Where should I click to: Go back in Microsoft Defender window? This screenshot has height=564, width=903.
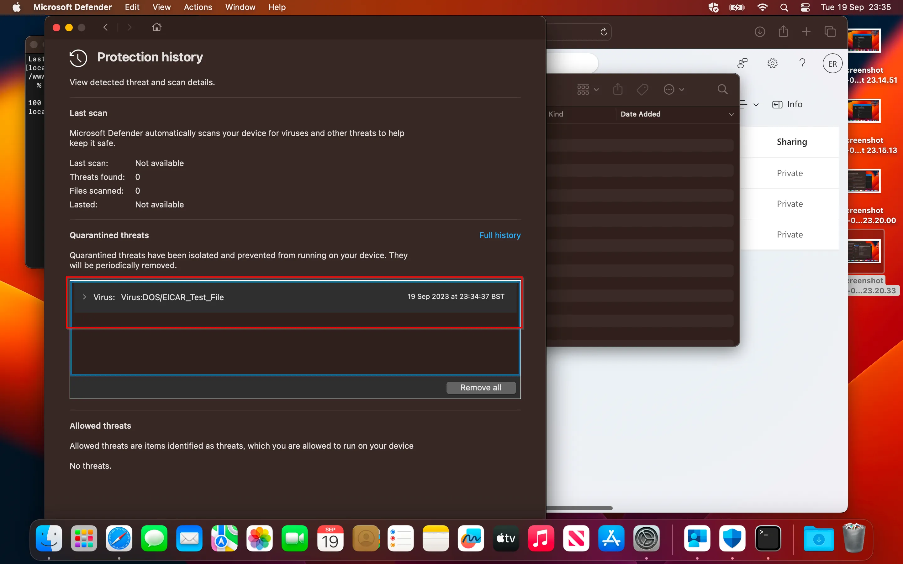coord(106,27)
